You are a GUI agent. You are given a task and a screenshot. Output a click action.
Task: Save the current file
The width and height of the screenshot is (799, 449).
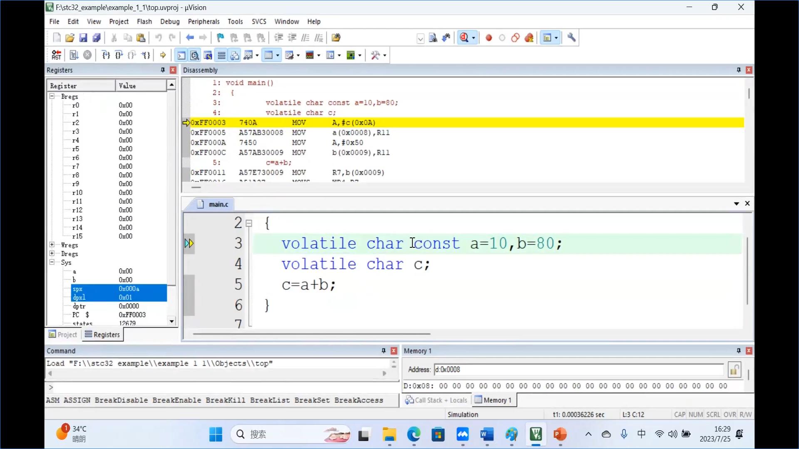(x=83, y=38)
